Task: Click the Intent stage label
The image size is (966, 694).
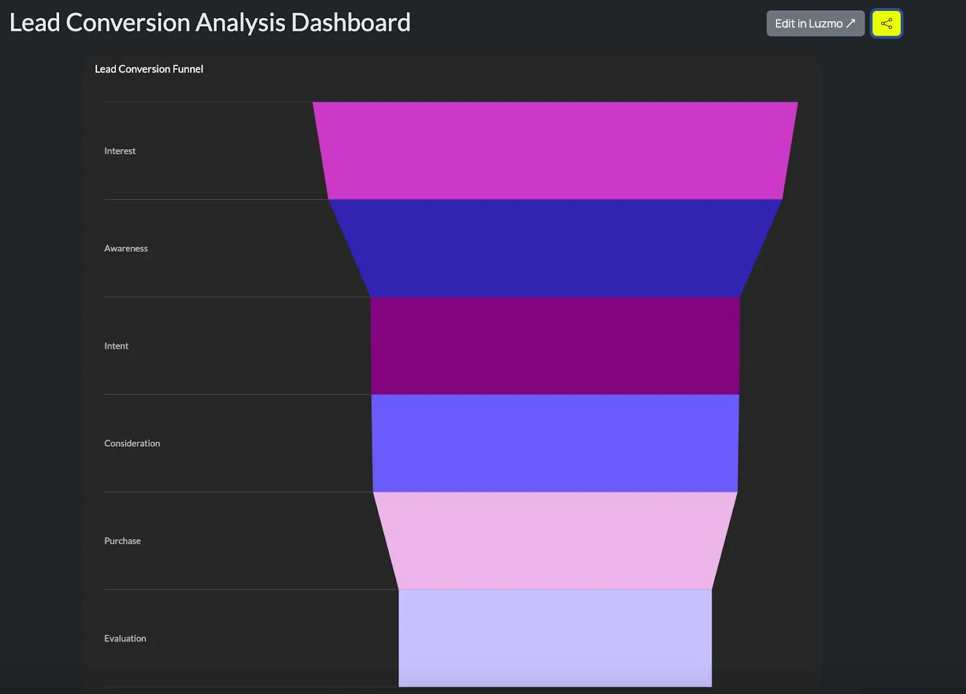Action: point(116,346)
